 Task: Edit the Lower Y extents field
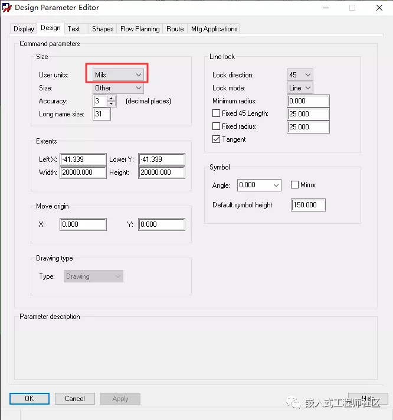(162, 159)
